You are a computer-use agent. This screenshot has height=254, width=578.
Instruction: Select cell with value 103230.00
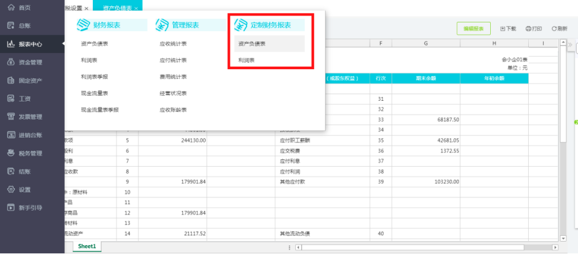[x=426, y=182]
